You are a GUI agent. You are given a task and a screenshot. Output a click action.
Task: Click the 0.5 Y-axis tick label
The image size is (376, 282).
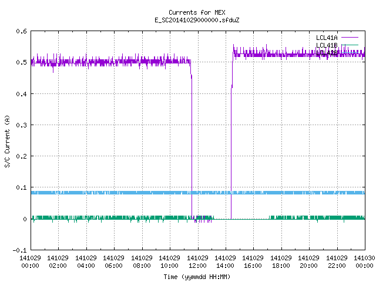[21, 62]
